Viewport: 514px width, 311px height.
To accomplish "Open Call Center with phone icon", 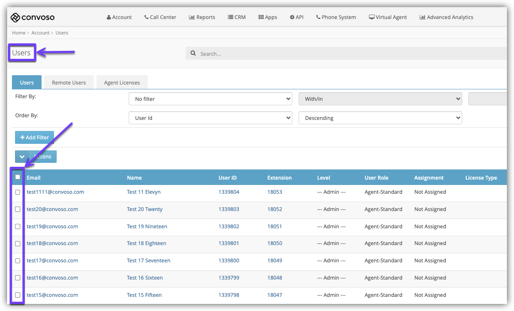I will [x=160, y=17].
